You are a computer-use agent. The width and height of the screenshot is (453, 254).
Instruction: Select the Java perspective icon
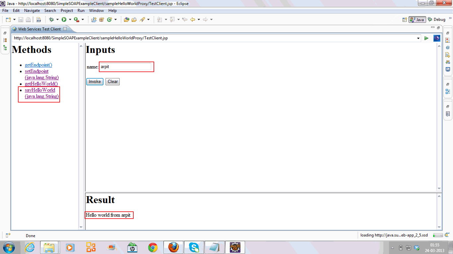(417, 19)
